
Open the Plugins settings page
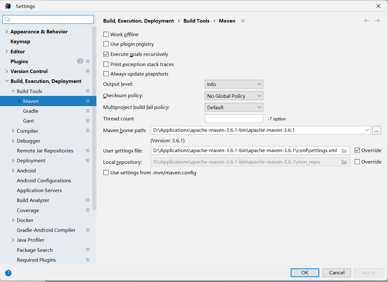pyautogui.click(x=19, y=61)
